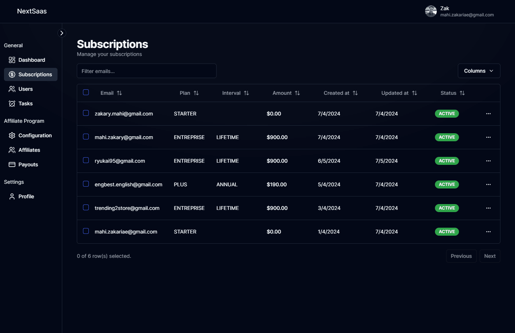This screenshot has width=515, height=333.
Task: Click the Filter emails input field
Action: tap(146, 70)
